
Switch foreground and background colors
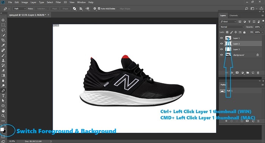(5, 126)
